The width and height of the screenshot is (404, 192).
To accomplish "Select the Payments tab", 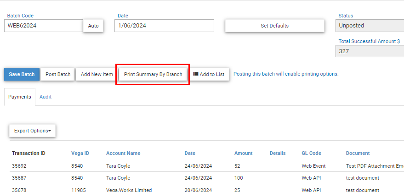I will (x=20, y=97).
